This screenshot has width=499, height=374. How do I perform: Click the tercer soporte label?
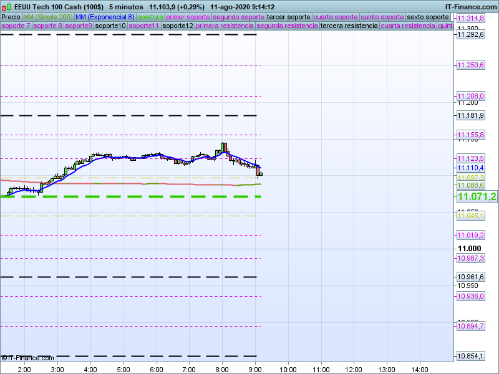[x=288, y=17]
